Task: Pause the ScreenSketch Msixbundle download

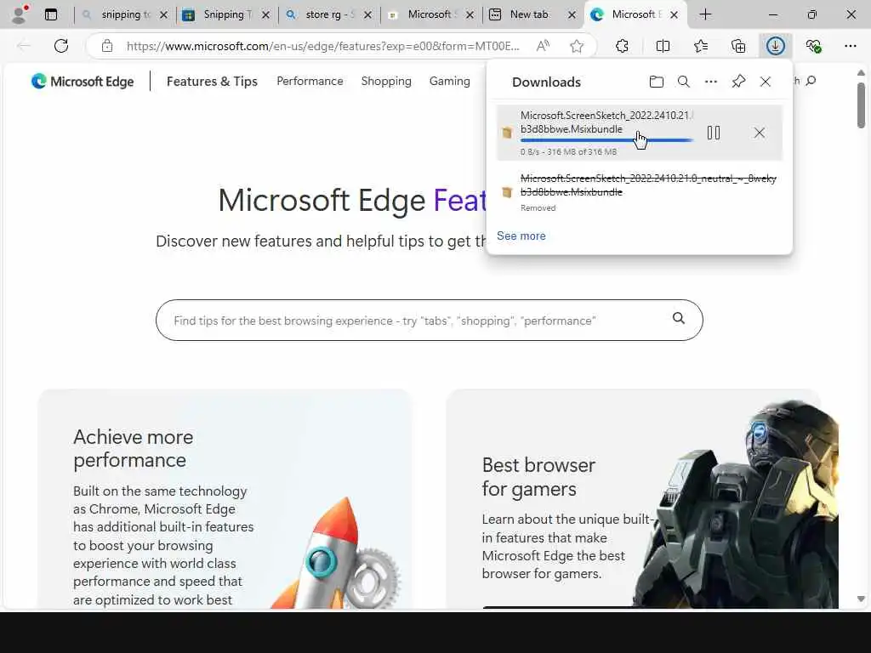Action: point(714,133)
